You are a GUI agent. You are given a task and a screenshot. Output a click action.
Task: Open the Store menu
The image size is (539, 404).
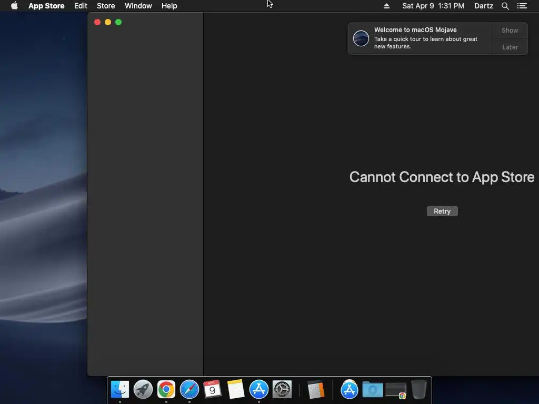click(106, 6)
